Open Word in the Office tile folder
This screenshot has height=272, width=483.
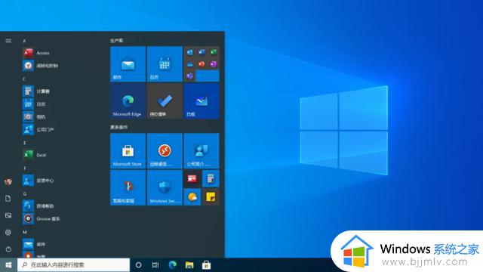(202, 52)
